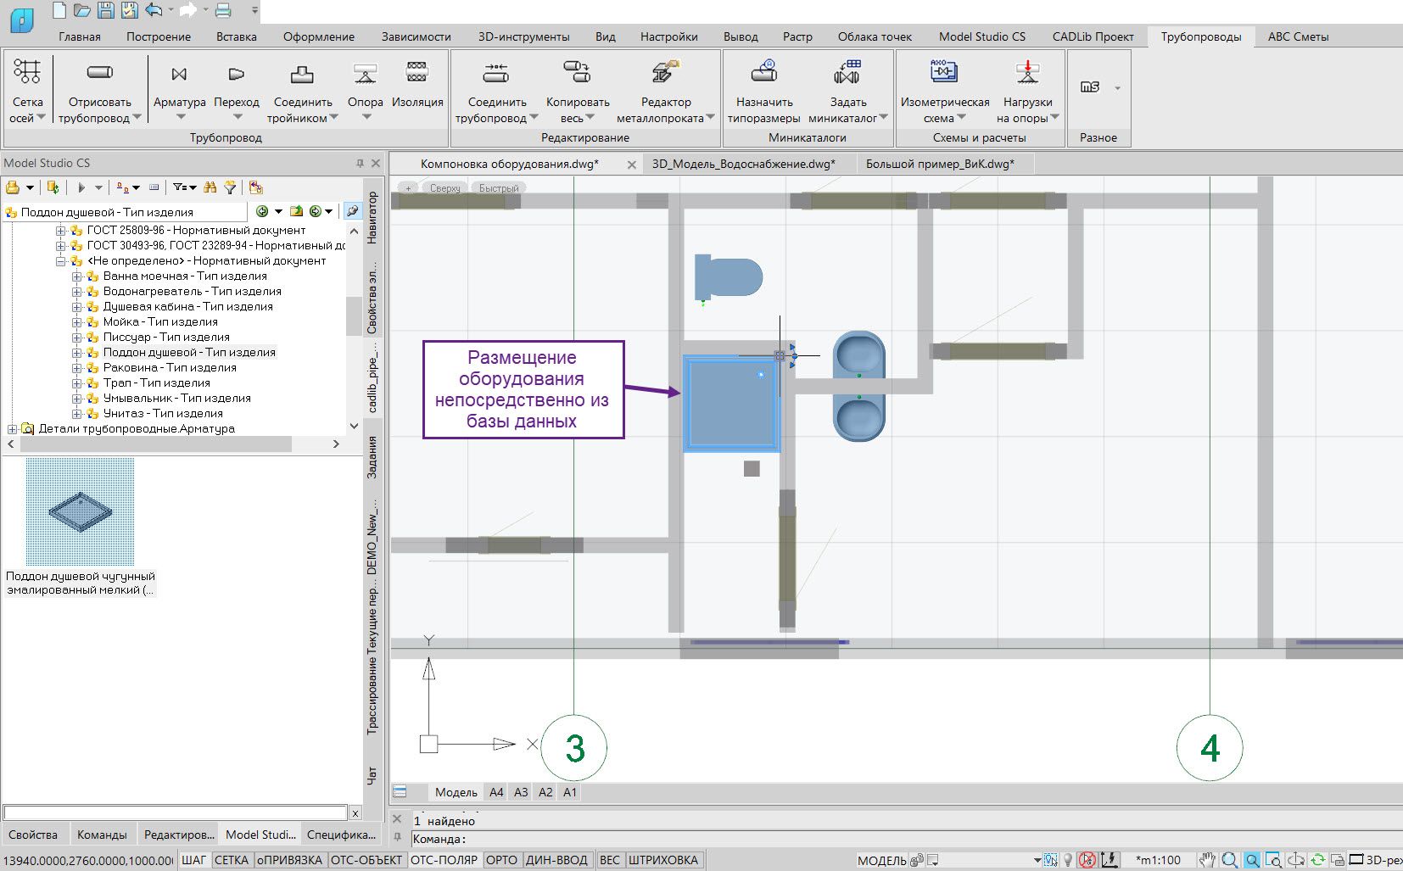Viewport: 1403px width, 871px height.
Task: Expand Детали трубопроводные.Арматура node
Action: (x=13, y=429)
